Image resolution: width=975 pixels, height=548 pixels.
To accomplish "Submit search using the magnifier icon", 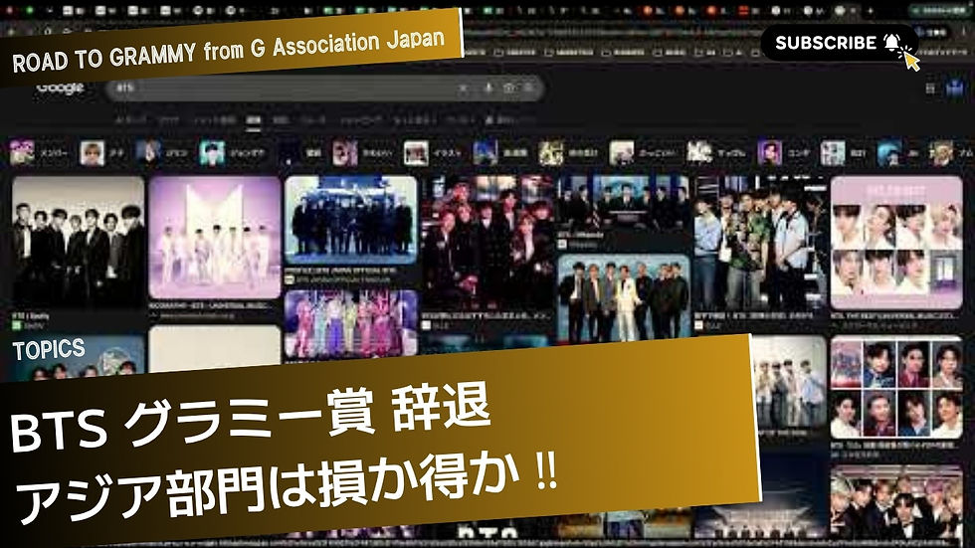I will (528, 89).
